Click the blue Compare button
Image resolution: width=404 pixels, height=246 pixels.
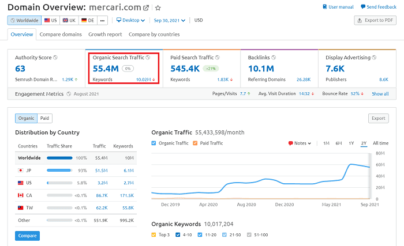27,236
